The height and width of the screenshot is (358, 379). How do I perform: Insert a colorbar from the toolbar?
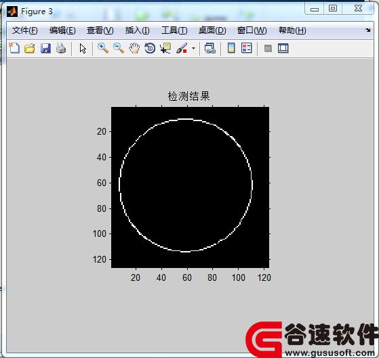pos(231,48)
